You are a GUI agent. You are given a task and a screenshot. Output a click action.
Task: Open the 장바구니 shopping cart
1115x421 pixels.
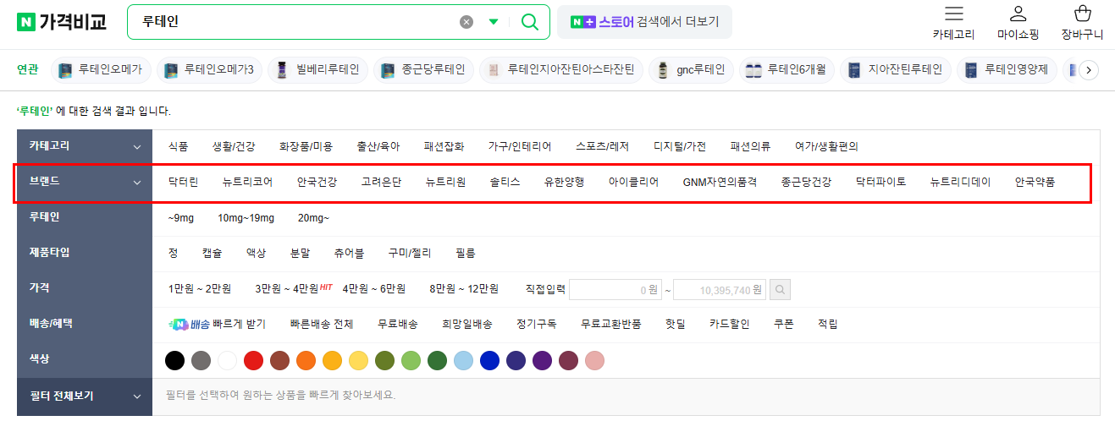pyautogui.click(x=1082, y=14)
